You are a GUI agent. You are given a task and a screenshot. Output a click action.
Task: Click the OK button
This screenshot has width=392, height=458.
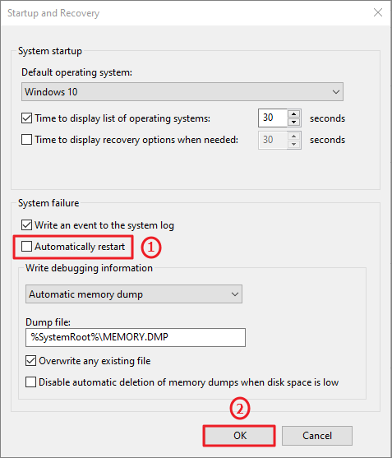point(239,436)
